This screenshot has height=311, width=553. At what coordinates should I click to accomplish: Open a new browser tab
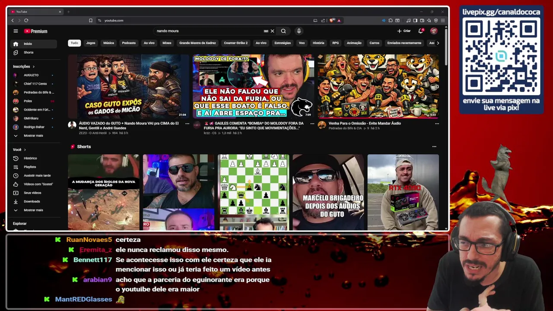coord(68,12)
